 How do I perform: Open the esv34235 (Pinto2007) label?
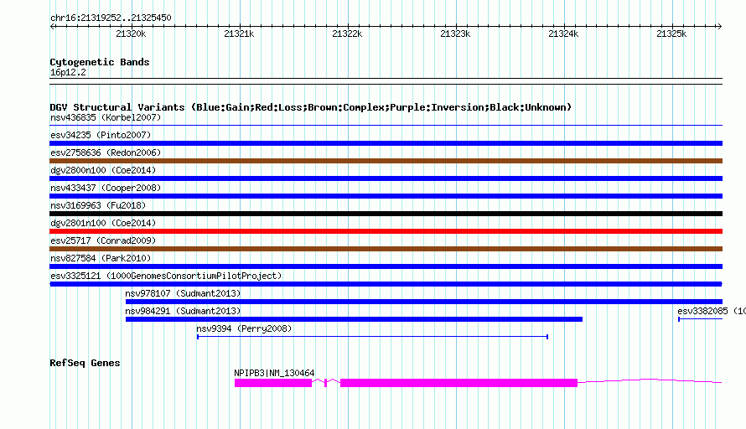point(101,135)
